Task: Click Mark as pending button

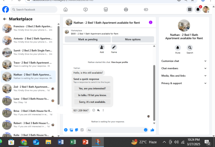Action: pyautogui.click(x=88, y=39)
